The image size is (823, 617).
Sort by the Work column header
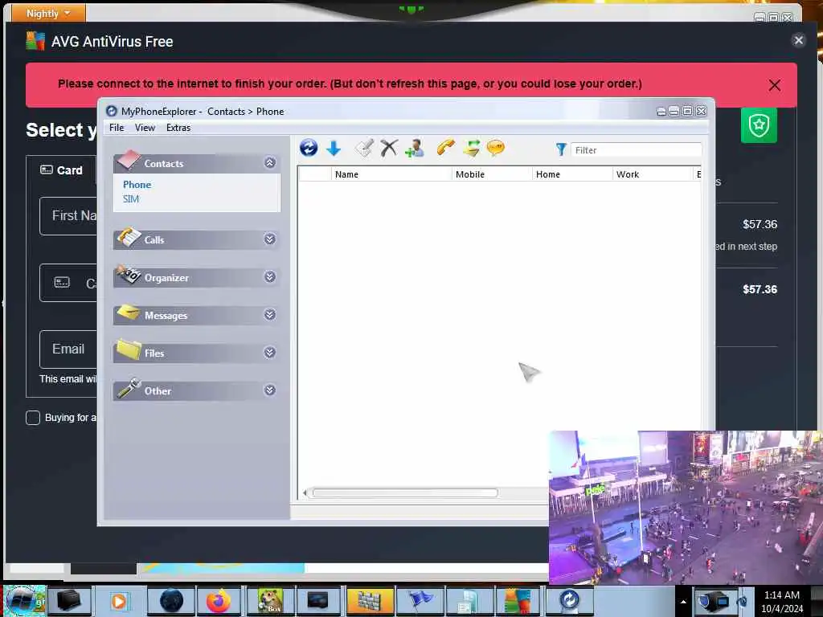pos(653,174)
